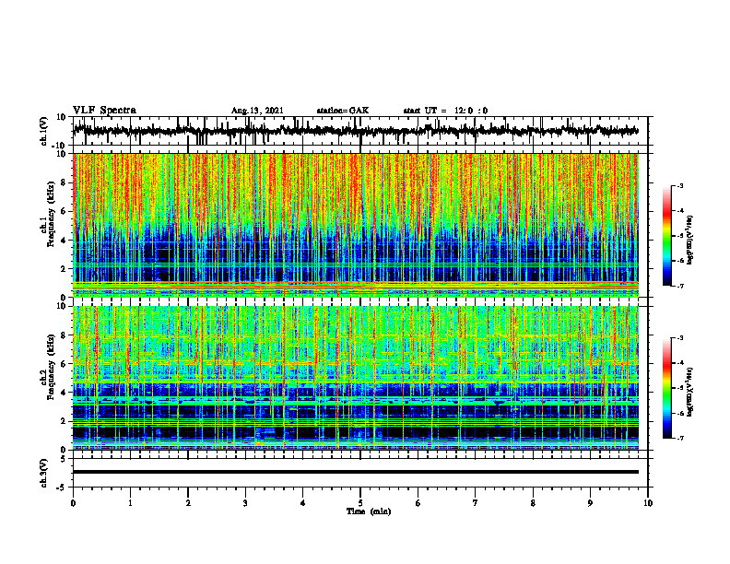Click the "ch.1(V)" waveform axis label

coord(44,131)
